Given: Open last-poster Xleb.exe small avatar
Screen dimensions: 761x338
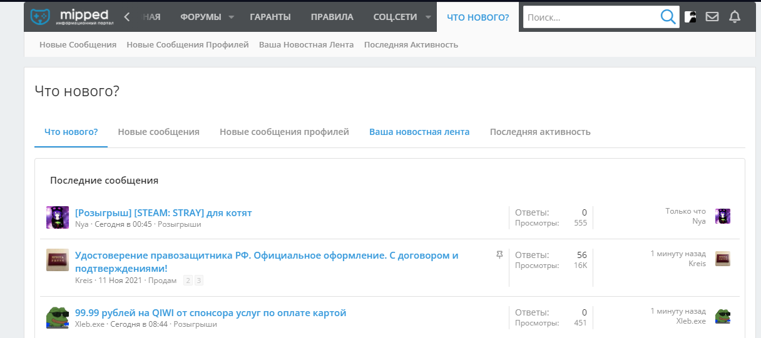Looking at the screenshot, I should point(723,316).
